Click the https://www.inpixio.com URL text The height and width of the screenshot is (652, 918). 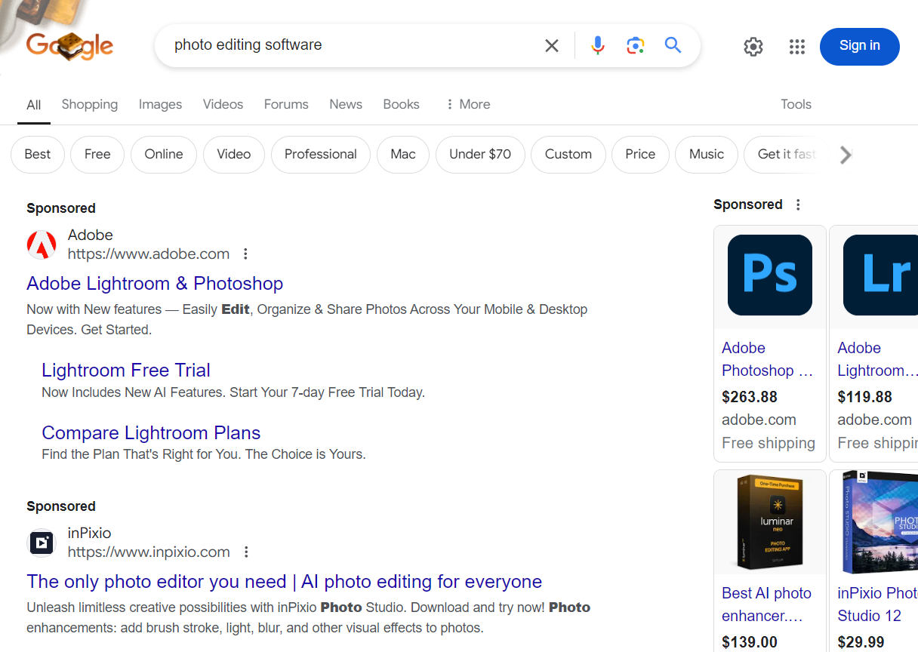[149, 552]
